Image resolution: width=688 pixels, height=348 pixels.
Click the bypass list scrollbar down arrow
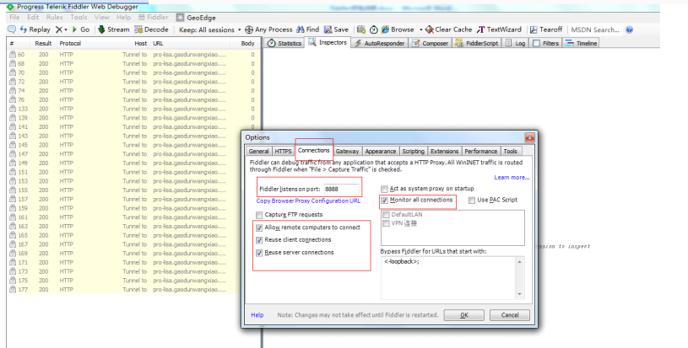click(520, 294)
